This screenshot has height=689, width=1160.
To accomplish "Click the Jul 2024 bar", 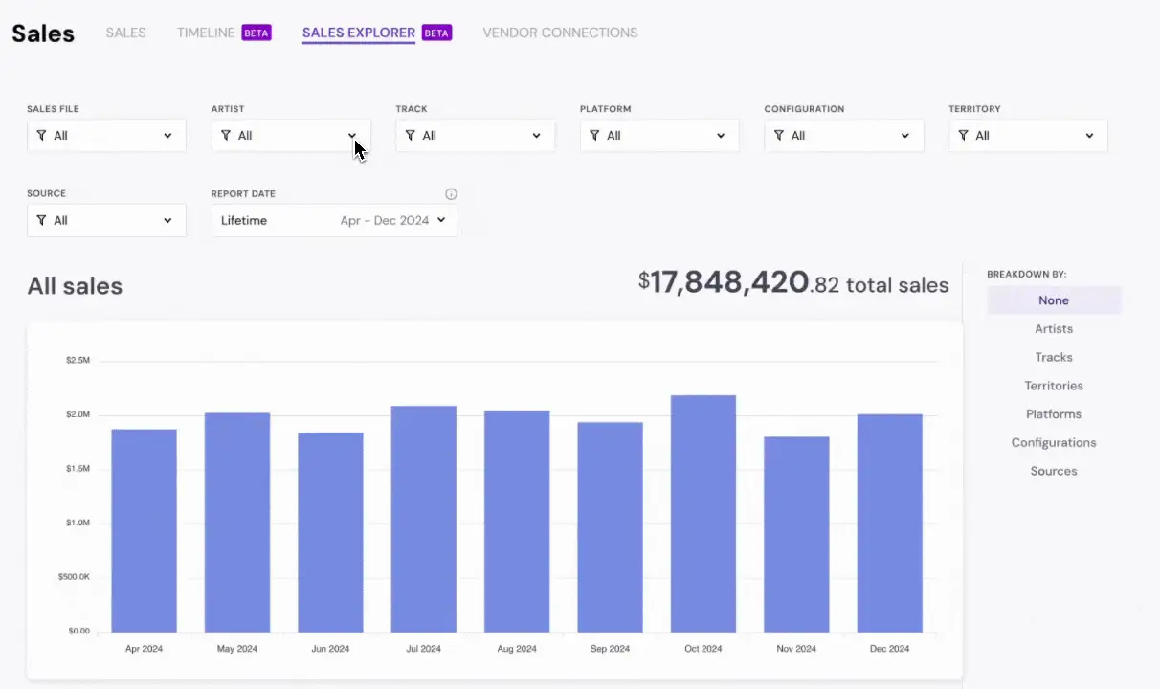I will [424, 519].
